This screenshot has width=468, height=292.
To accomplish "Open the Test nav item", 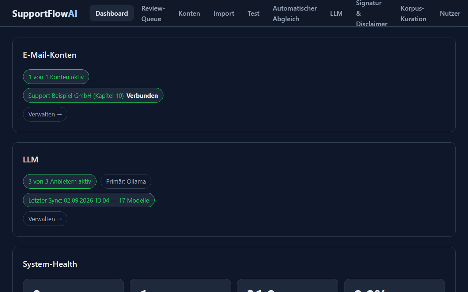I will [x=253, y=14].
